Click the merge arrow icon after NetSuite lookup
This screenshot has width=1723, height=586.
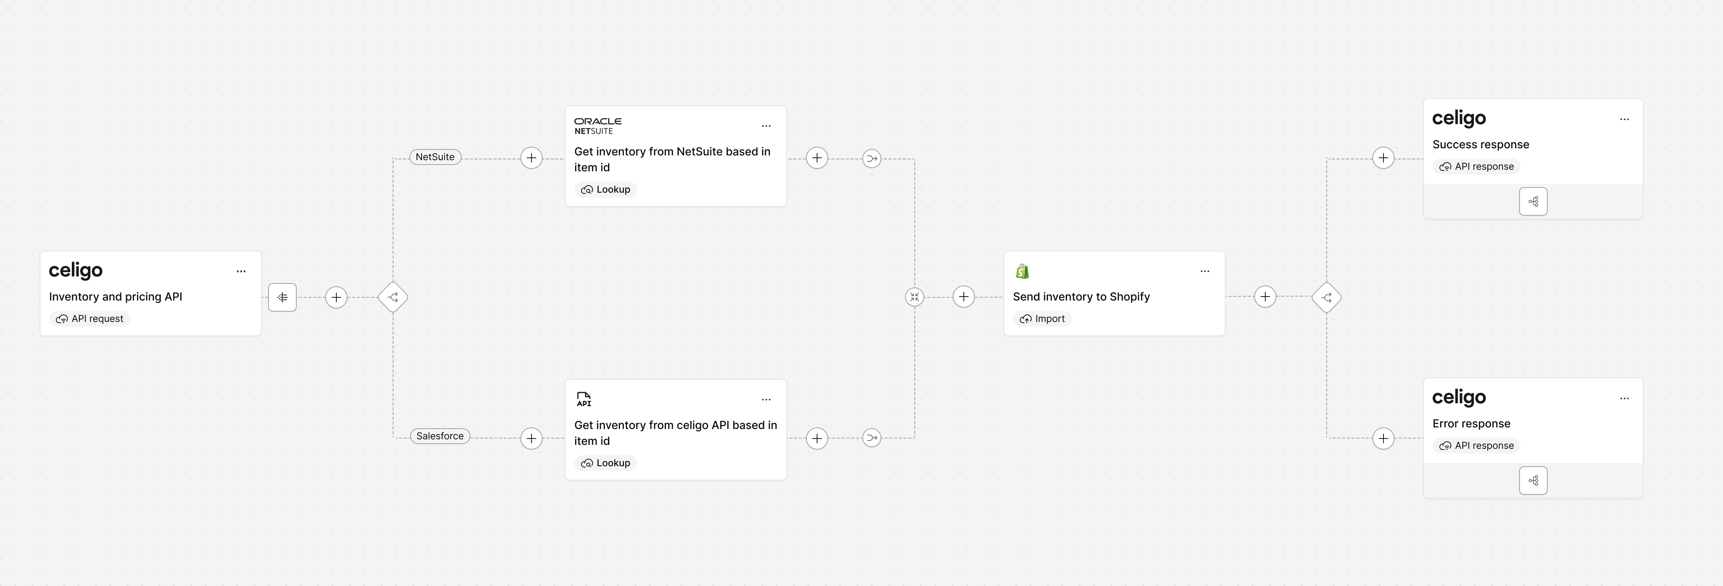(871, 159)
